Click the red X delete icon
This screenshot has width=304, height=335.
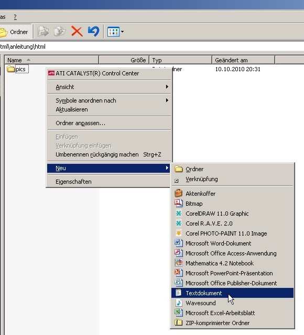coord(77,31)
